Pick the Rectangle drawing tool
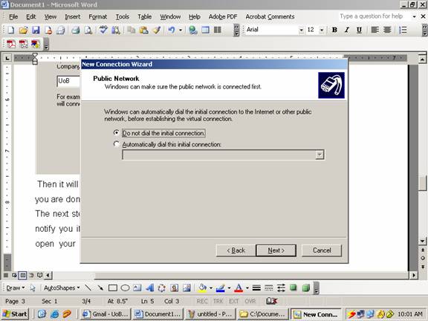This screenshot has width=428, height=321. pyautogui.click(x=113, y=288)
